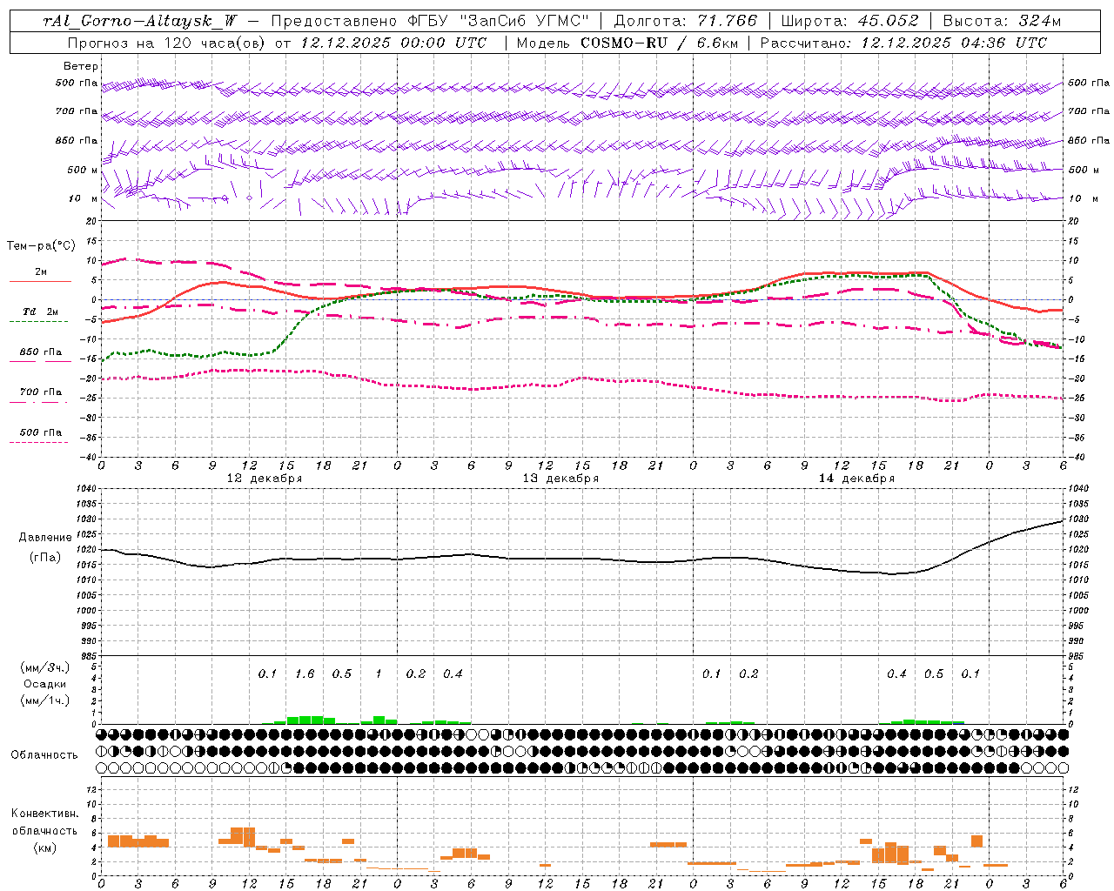The height and width of the screenshot is (891, 1114).
Task: Click the longitude value 71.766
Action: [727, 21]
